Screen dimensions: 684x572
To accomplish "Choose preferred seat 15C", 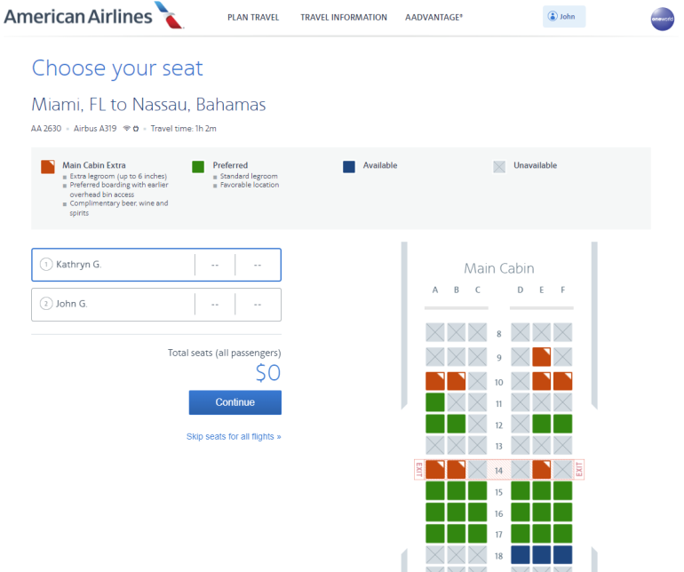I will (x=478, y=491).
